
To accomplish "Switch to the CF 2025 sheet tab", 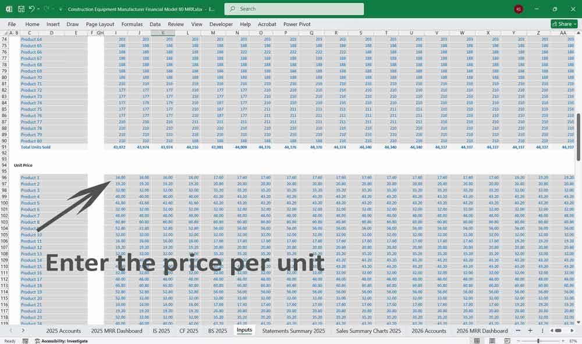I will [190, 330].
